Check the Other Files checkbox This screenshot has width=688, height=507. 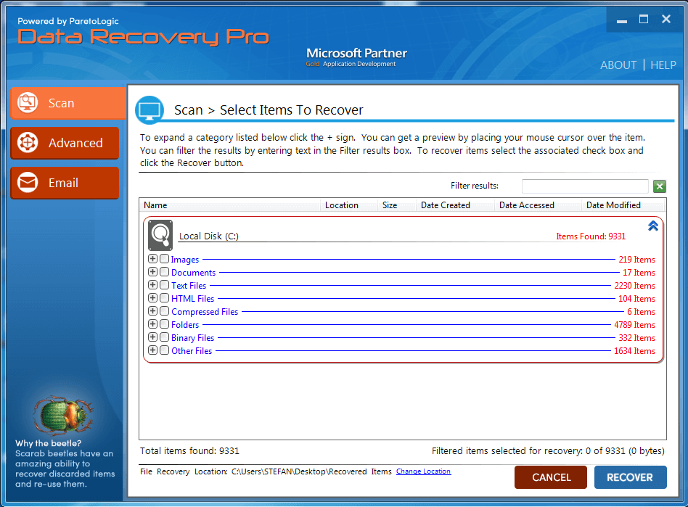pos(165,350)
